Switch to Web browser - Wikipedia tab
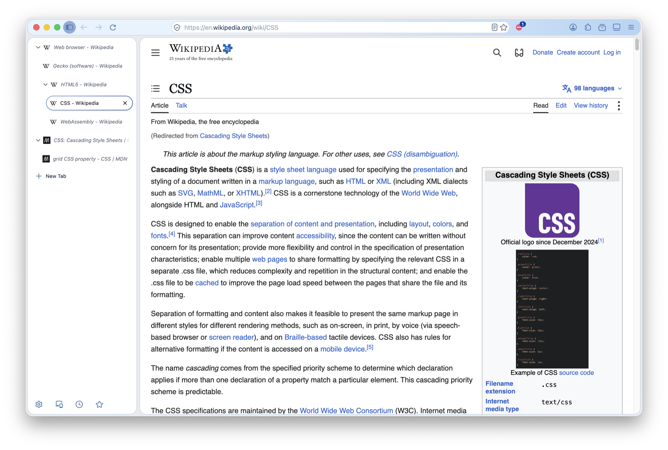Image resolution: width=668 pixels, height=450 pixels. [84, 47]
